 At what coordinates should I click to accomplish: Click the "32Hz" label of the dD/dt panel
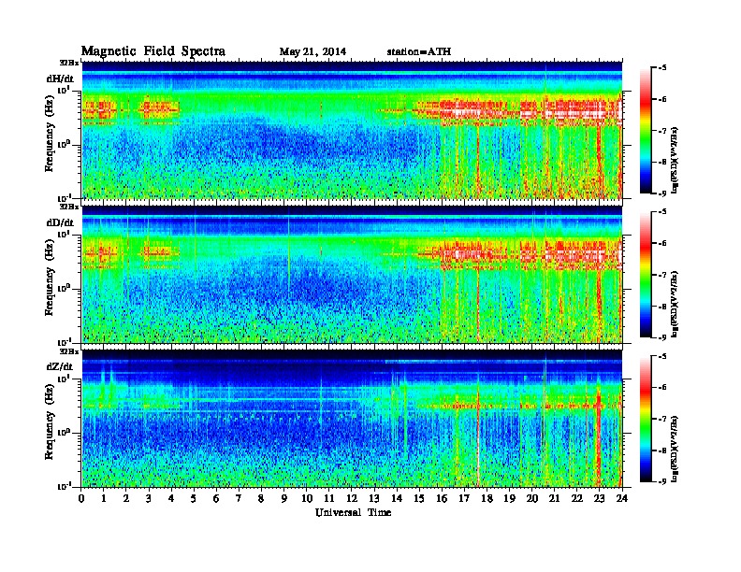pos(68,207)
